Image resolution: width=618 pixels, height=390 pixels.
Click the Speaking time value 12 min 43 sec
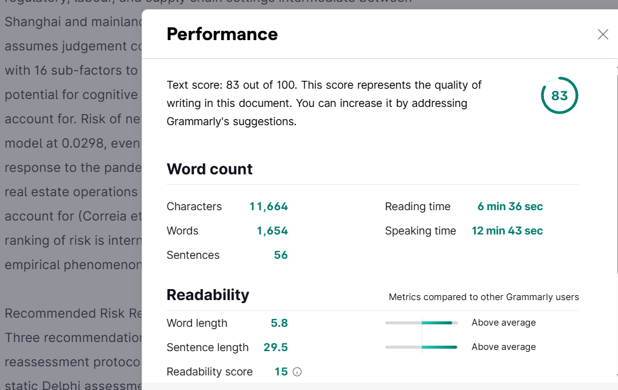click(507, 231)
